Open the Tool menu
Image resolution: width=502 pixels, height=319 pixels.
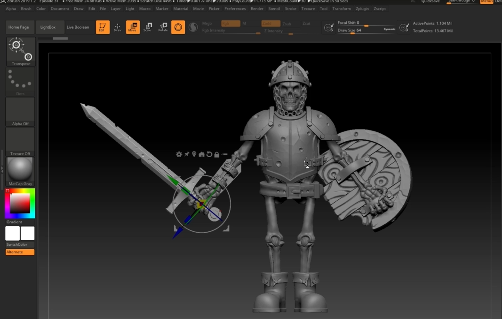pyautogui.click(x=324, y=8)
